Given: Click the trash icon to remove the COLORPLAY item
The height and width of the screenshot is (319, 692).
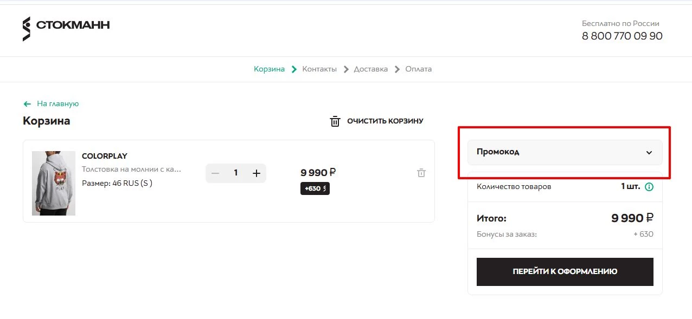Looking at the screenshot, I should click(x=421, y=172).
